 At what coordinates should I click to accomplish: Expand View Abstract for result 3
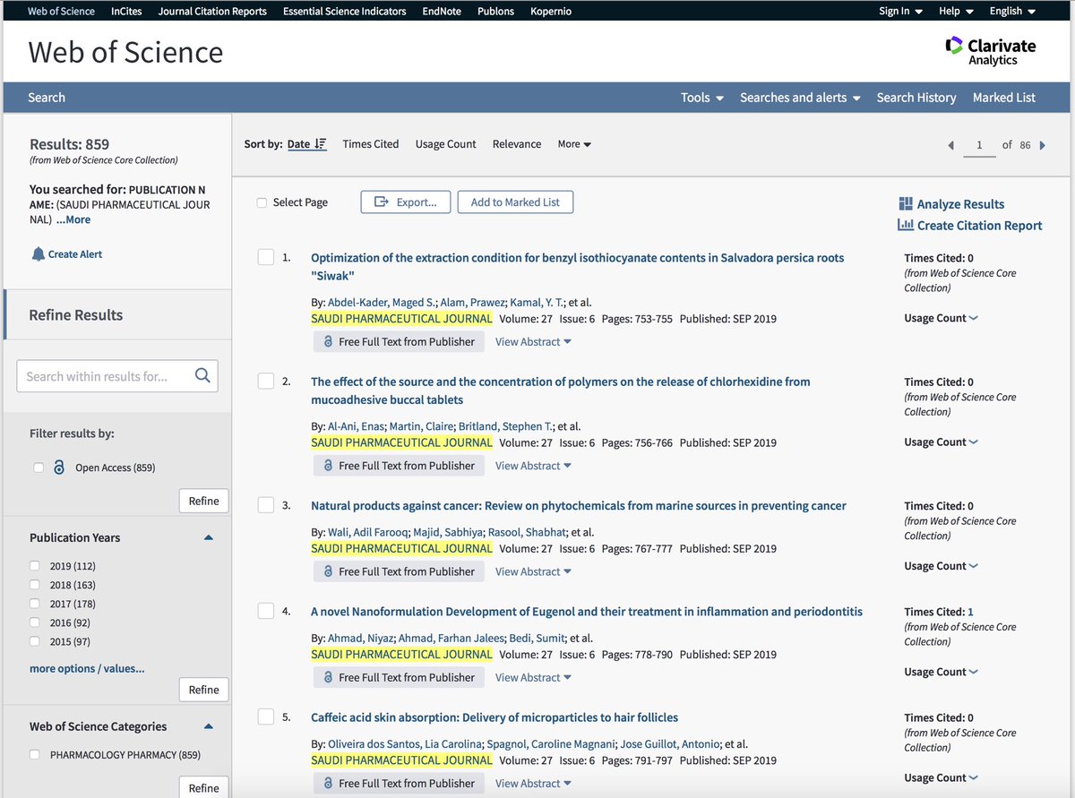(533, 571)
